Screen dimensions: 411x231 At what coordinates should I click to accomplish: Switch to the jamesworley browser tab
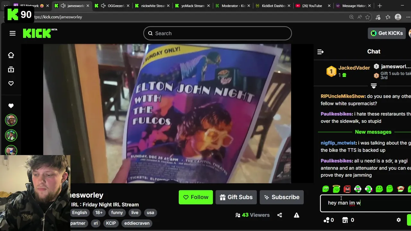[x=72, y=6]
